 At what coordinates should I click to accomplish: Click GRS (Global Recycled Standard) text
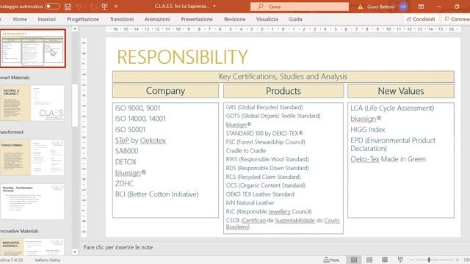click(264, 107)
